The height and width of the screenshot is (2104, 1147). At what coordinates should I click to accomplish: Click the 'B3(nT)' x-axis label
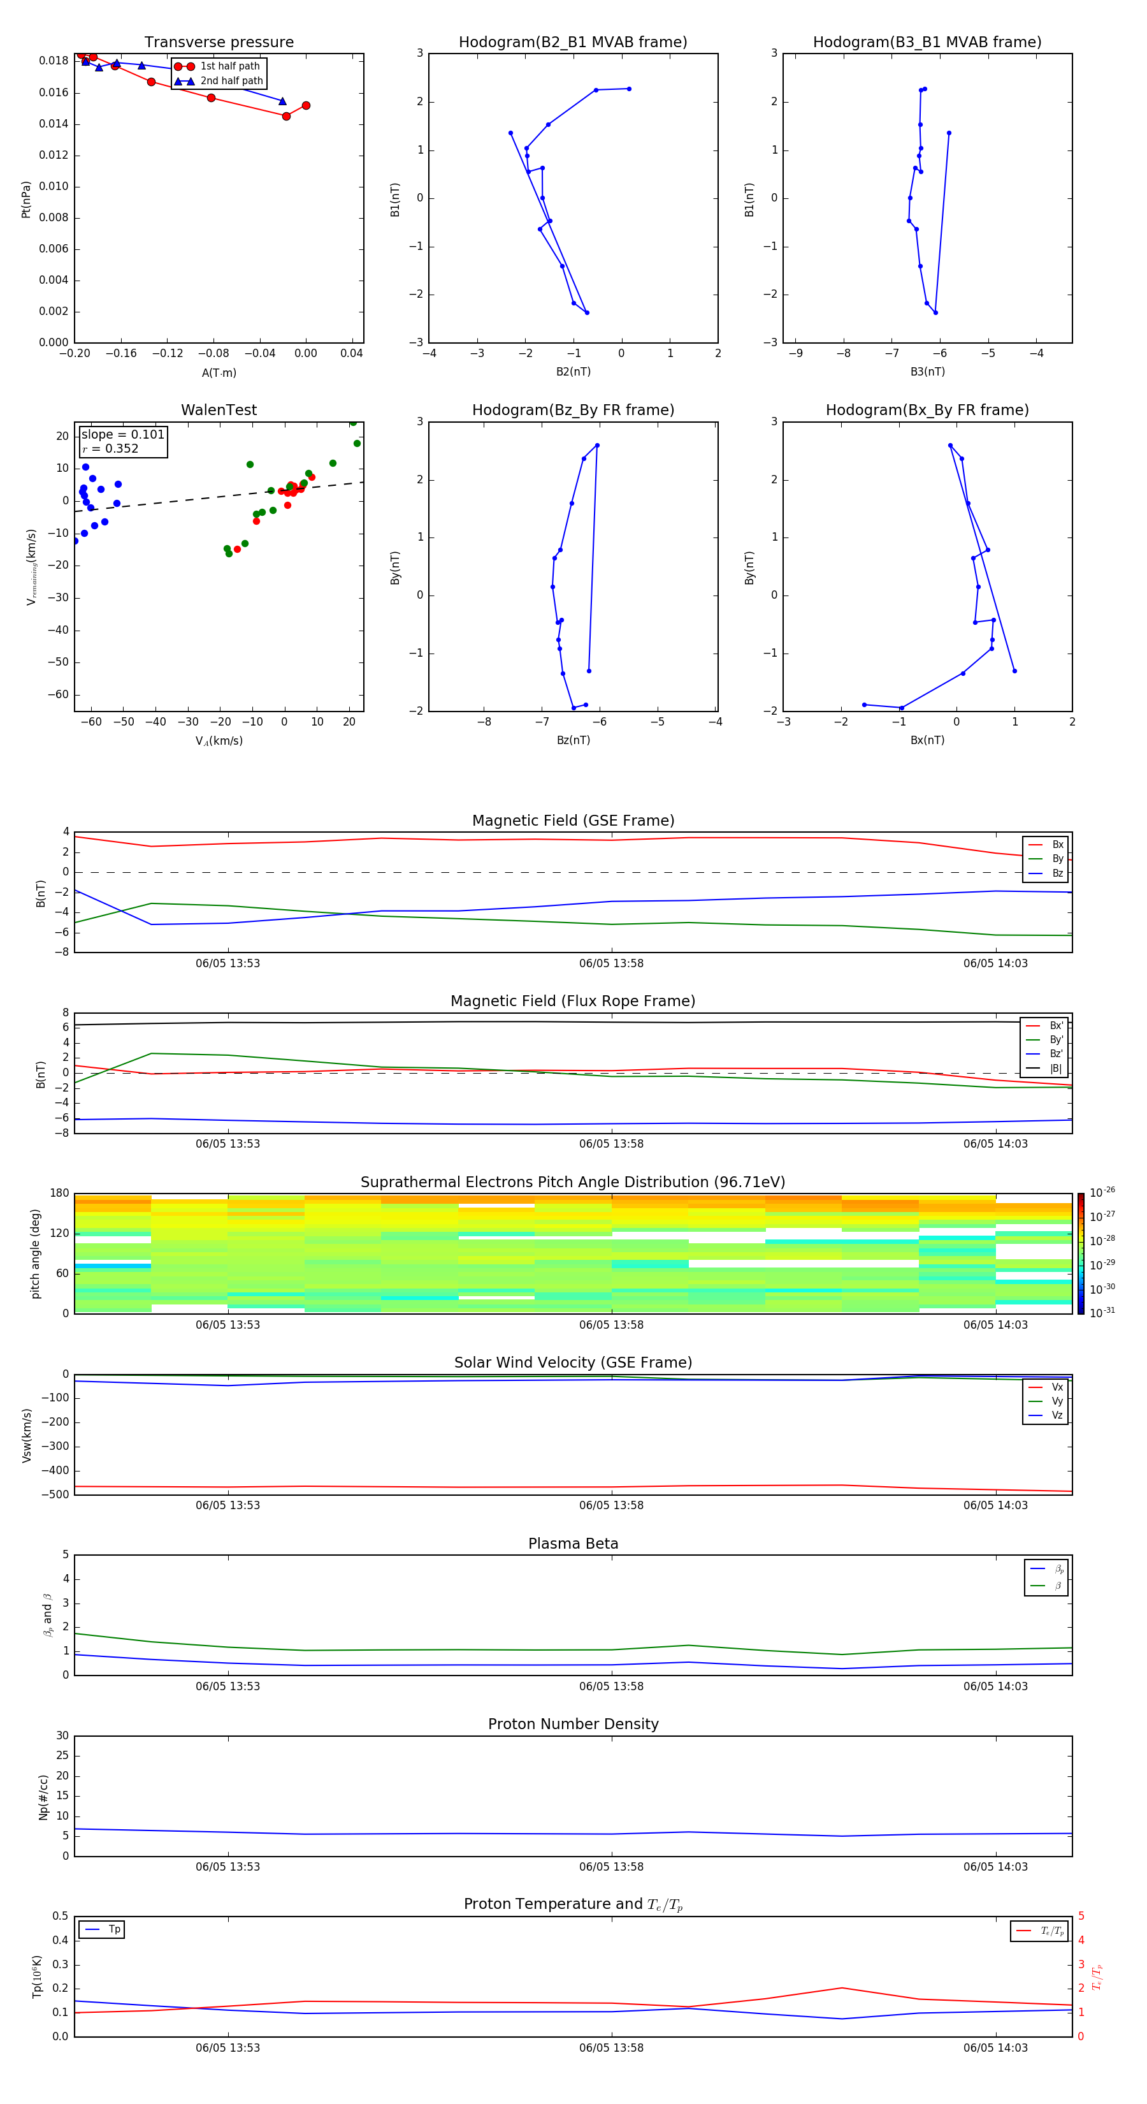coord(927,372)
